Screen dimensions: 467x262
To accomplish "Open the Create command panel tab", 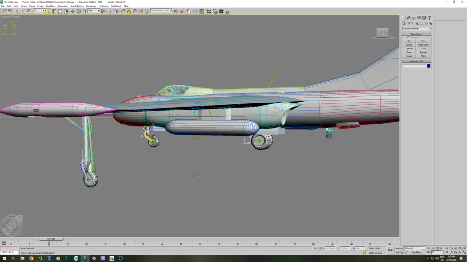I will pos(403,18).
